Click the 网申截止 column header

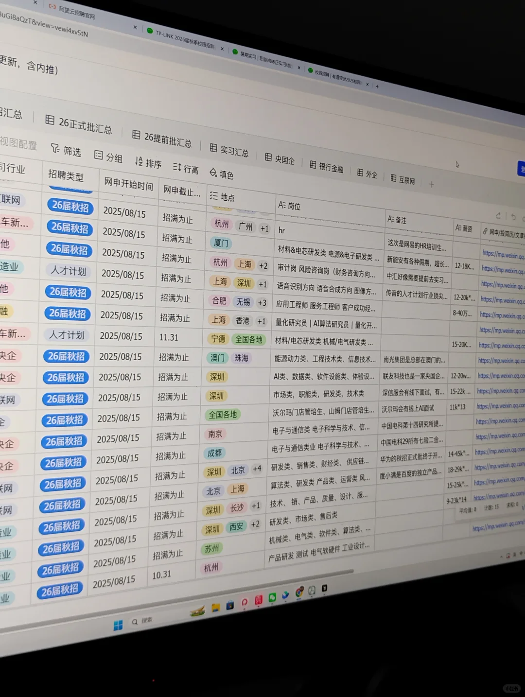(x=182, y=191)
